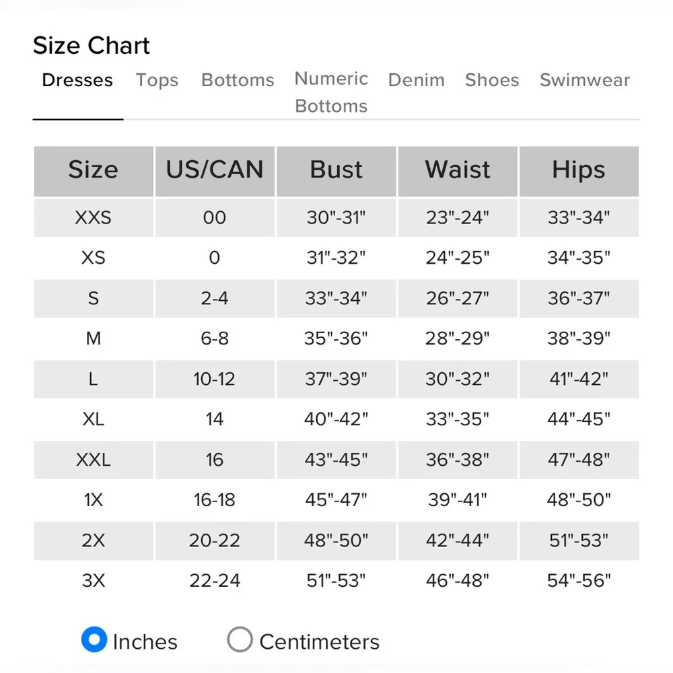Select the Dresses tab
Screen dimensions: 673x673
pyautogui.click(x=77, y=80)
